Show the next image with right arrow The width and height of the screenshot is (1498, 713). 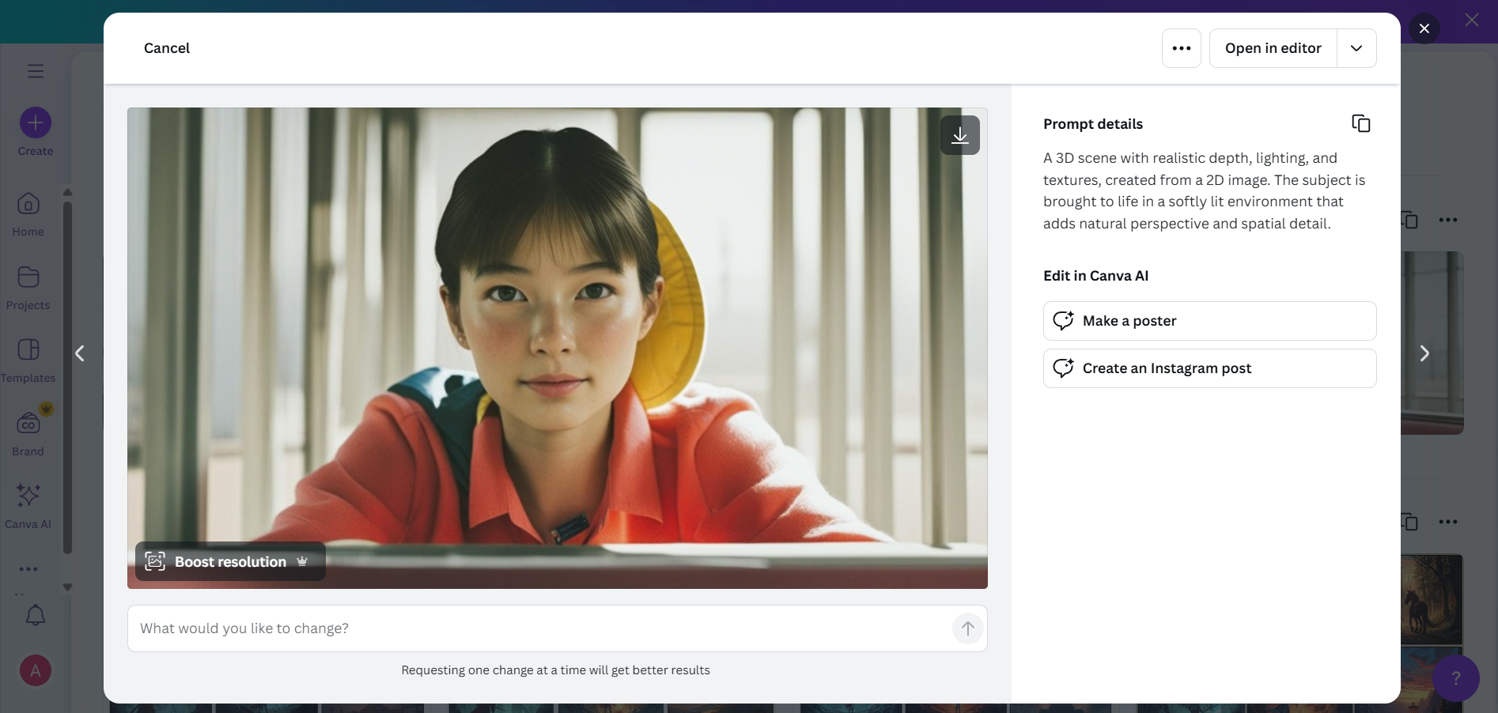[1424, 353]
